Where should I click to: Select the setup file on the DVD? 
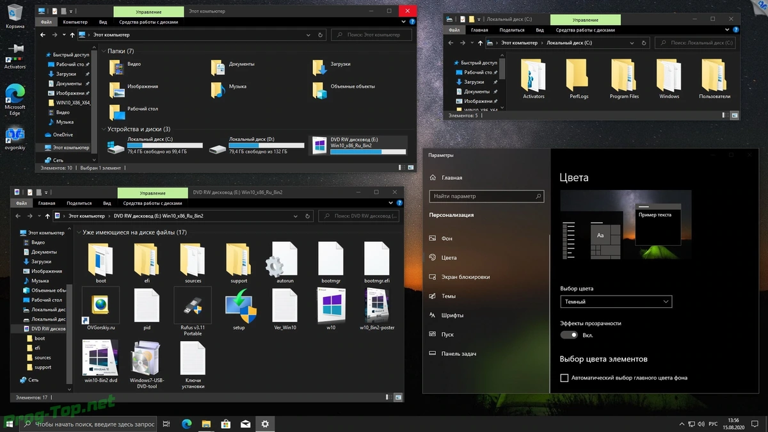[x=239, y=309]
